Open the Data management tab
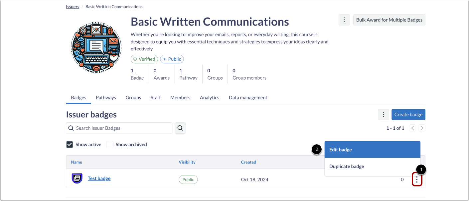469x201 pixels. coord(248,98)
